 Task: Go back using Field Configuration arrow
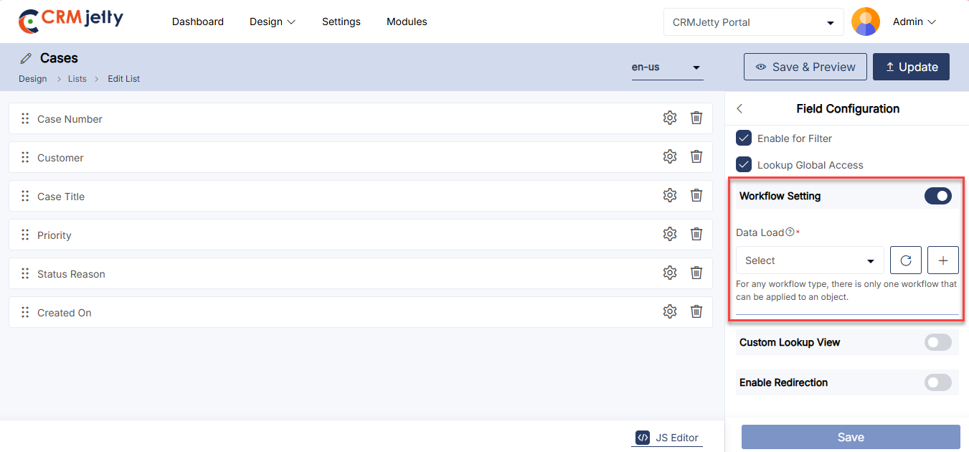tap(740, 109)
